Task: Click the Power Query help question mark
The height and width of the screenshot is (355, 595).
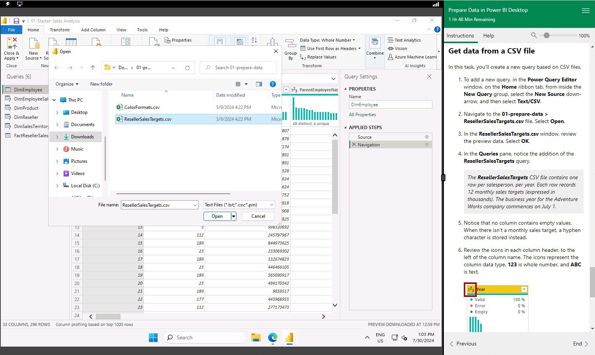Action: (437, 29)
